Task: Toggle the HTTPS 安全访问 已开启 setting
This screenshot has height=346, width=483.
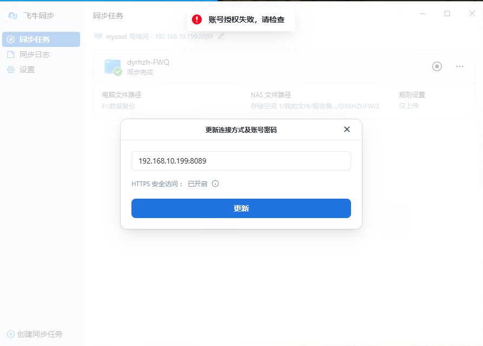Action: (197, 184)
